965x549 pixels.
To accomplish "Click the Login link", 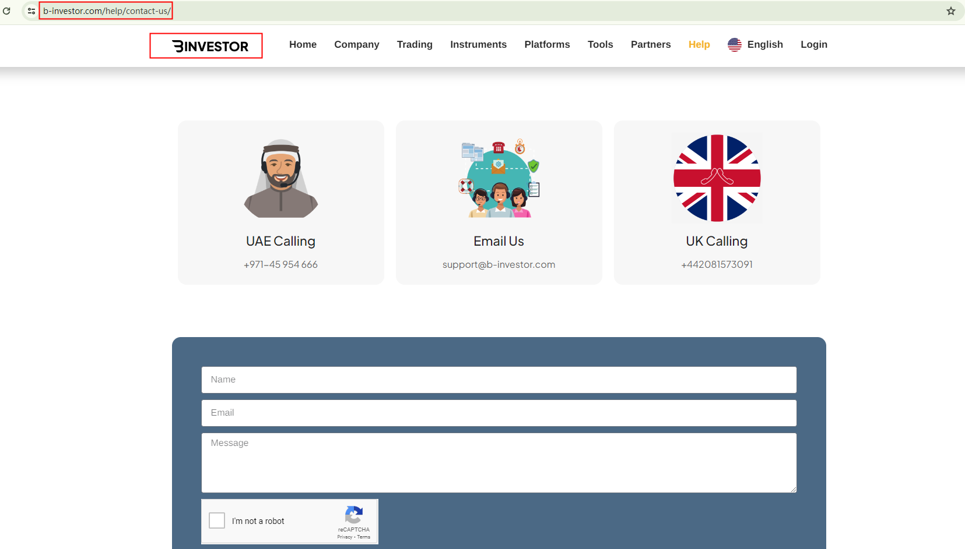I will (x=813, y=45).
